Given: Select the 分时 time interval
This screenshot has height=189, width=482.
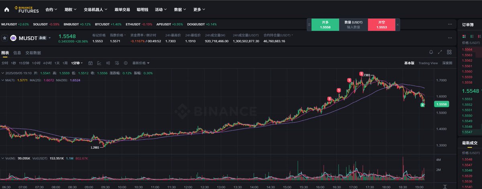Looking at the screenshot, I should click(4, 63).
